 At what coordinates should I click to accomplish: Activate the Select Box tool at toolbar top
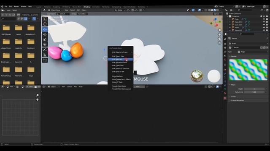coord(45,19)
